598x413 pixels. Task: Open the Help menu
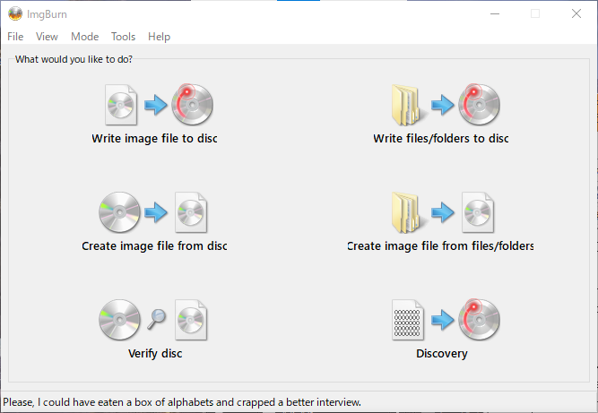159,37
